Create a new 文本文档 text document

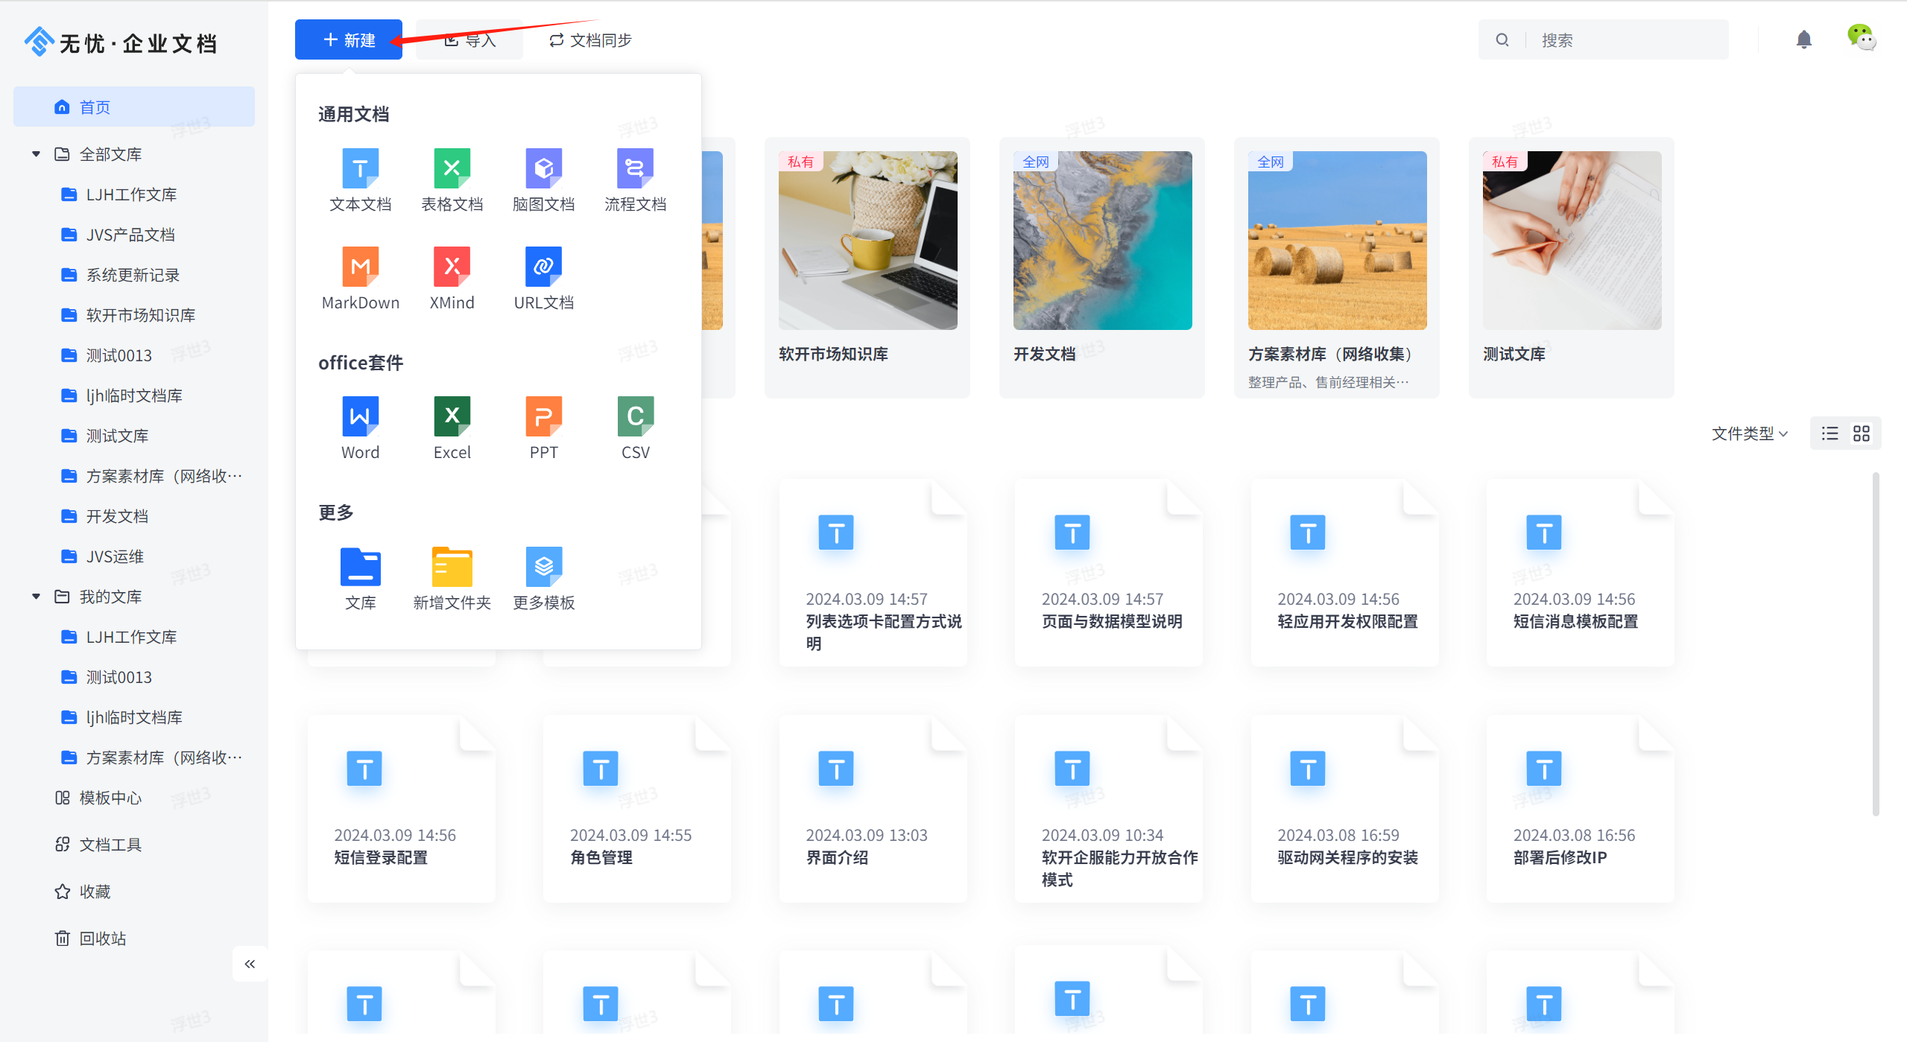(x=361, y=181)
